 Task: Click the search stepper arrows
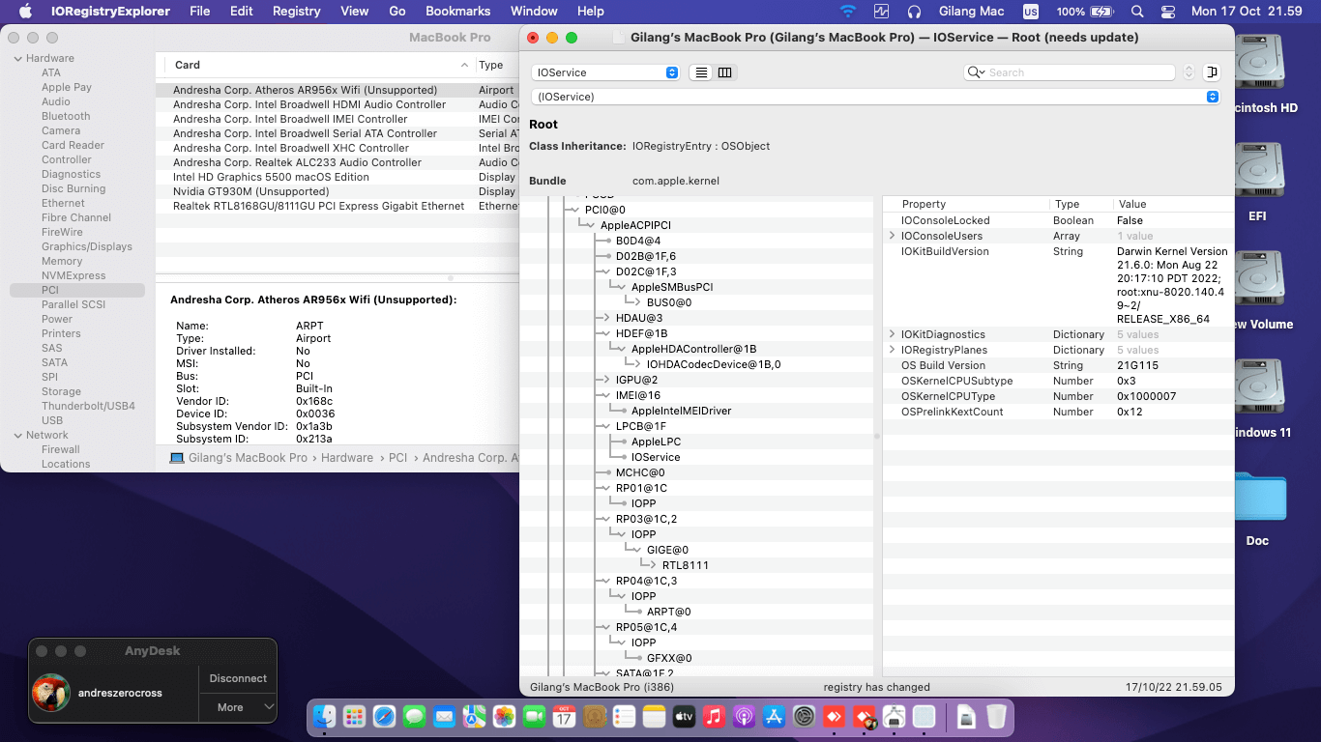point(1189,72)
